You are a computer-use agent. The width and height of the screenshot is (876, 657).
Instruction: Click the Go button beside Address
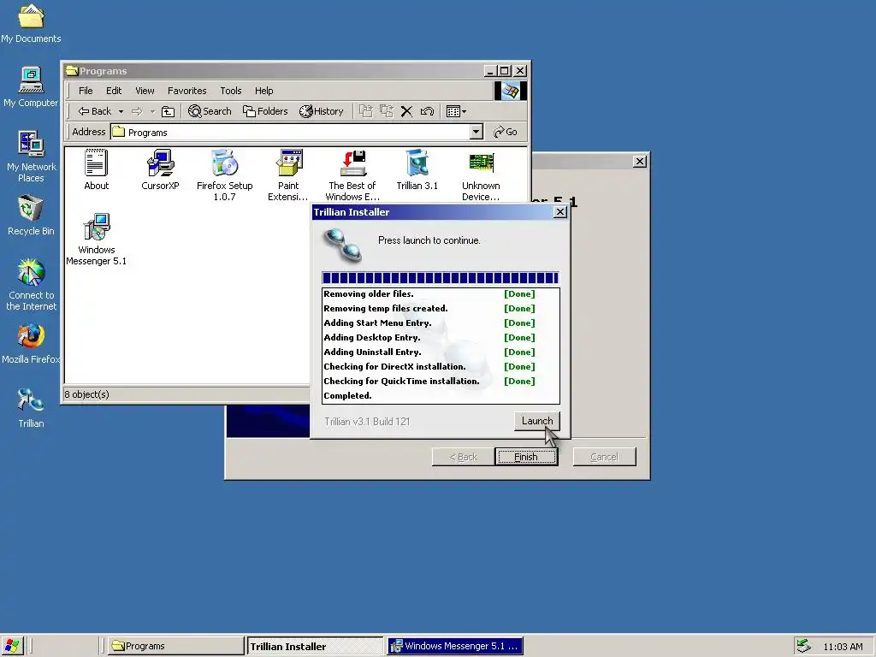[506, 132]
